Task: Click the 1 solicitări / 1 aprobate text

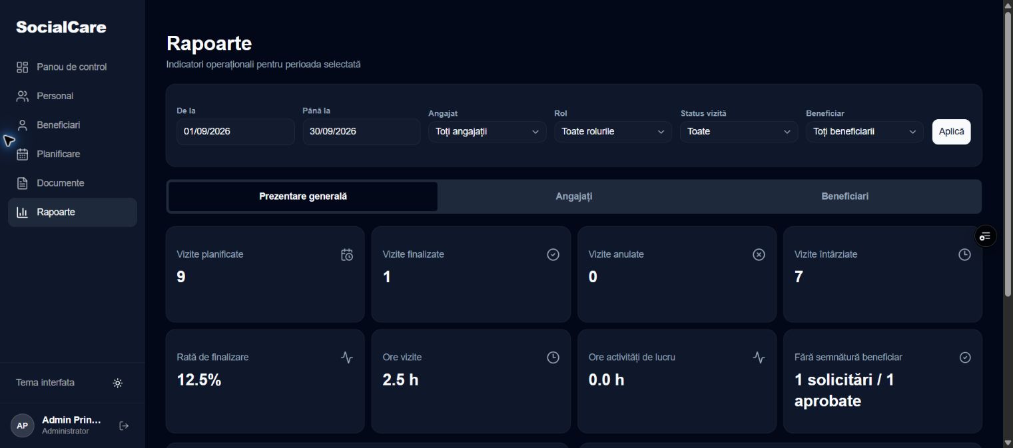Action: 844,391
